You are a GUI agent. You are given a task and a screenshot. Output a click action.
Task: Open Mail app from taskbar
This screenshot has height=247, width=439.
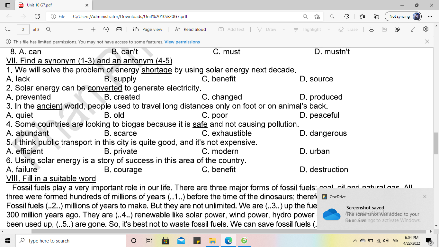tap(181, 241)
